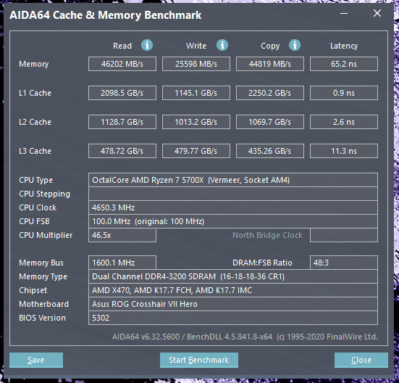Select L2 Cache Copy value 1069.7 GB/s

(x=269, y=122)
